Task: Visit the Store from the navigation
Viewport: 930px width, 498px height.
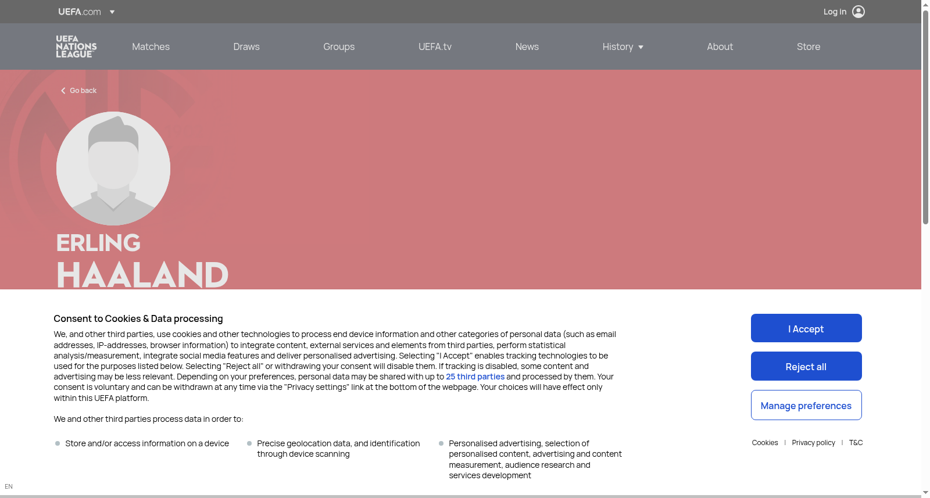Action: click(809, 46)
